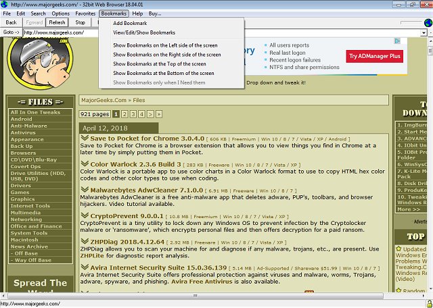Open the Options menu
The height and width of the screenshot is (308, 433).
coord(60,14)
